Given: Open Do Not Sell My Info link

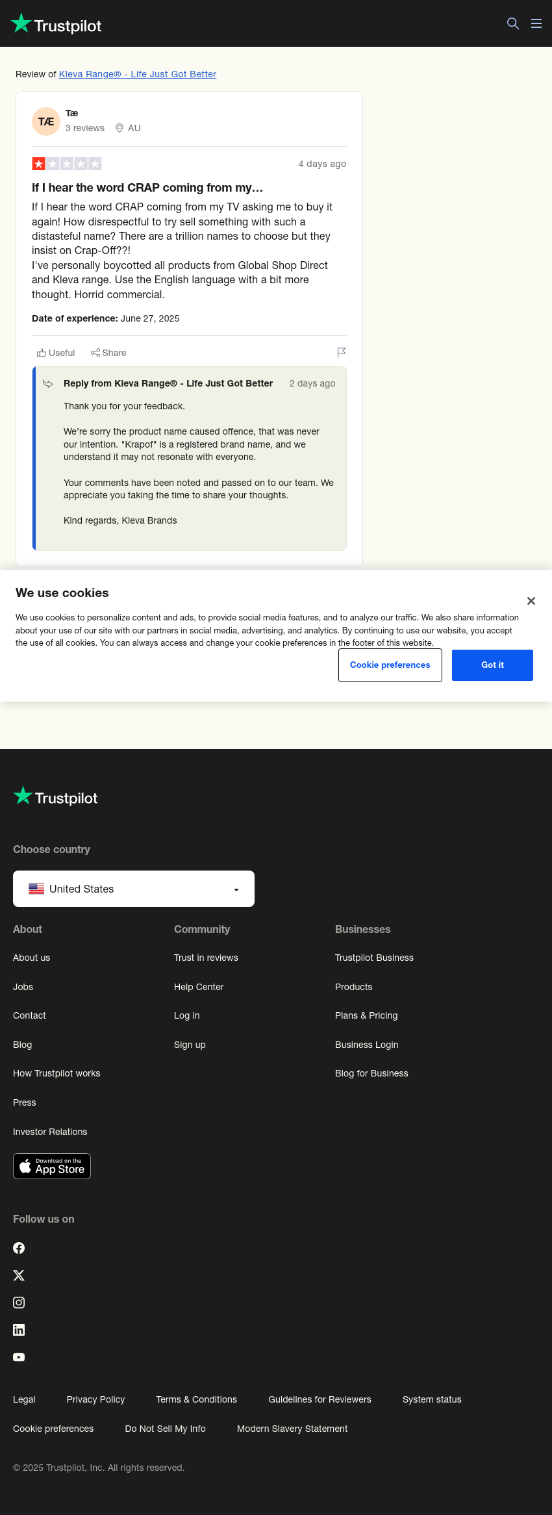Looking at the screenshot, I should [165, 1429].
